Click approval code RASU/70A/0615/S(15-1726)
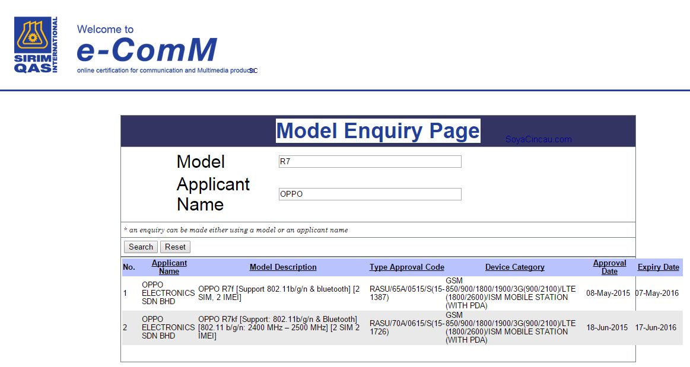The width and height of the screenshot is (690, 367). tap(406, 327)
